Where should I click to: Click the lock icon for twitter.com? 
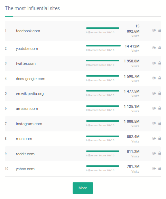pyautogui.click(x=160, y=63)
